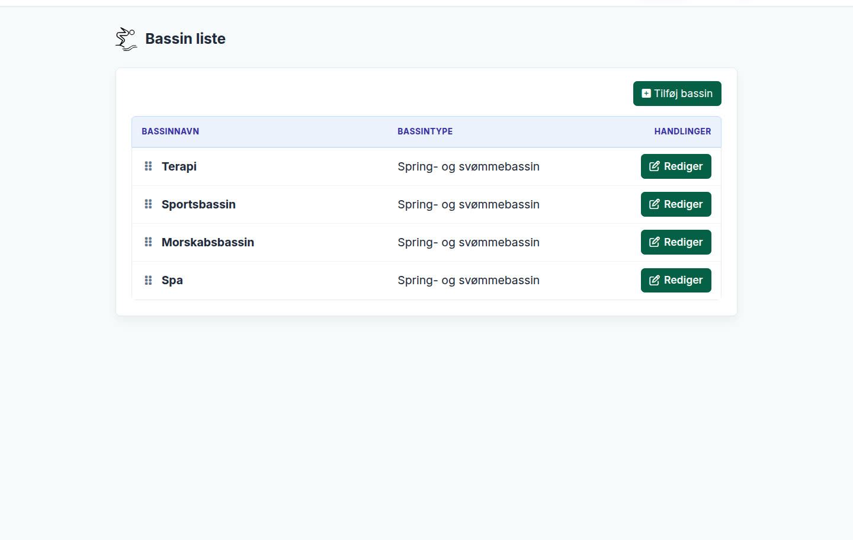This screenshot has height=540, width=853.
Task: Edit the Spa pool entry
Action: pyautogui.click(x=676, y=280)
